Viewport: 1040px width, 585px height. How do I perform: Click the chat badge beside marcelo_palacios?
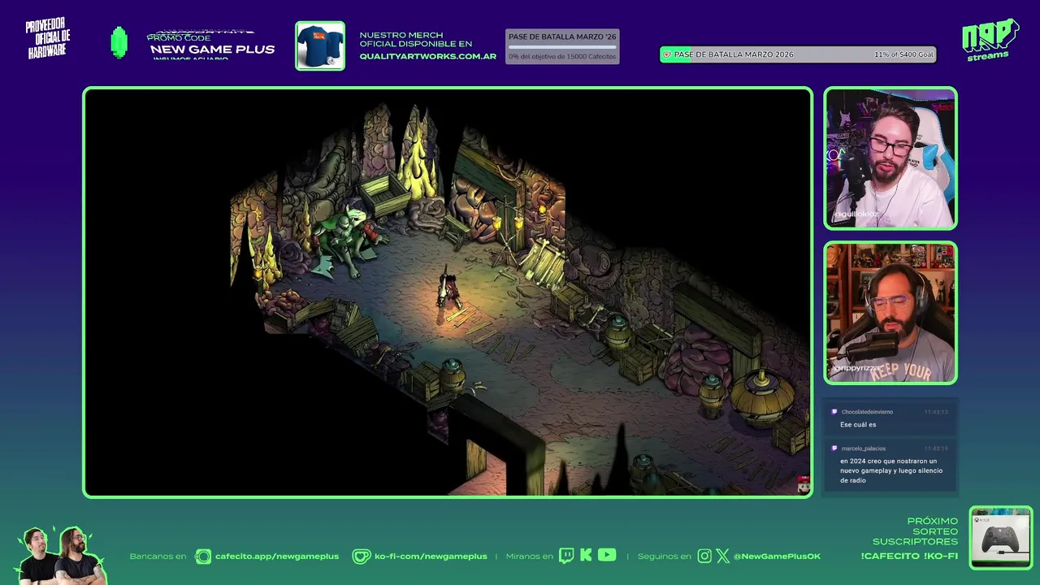834,448
